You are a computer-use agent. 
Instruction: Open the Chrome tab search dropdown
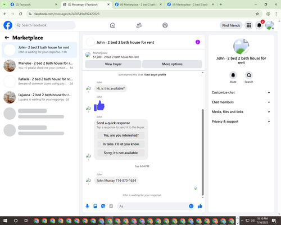[4, 4]
